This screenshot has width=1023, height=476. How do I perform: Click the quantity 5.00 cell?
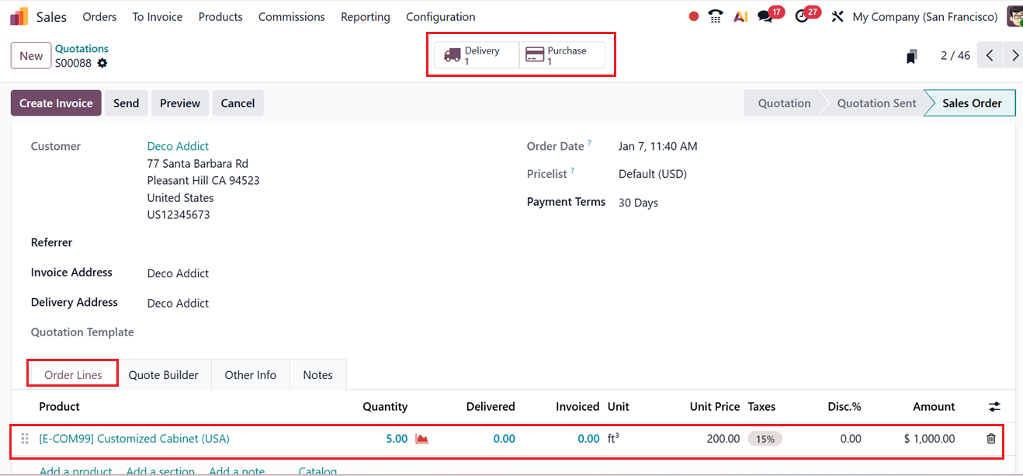pos(397,439)
